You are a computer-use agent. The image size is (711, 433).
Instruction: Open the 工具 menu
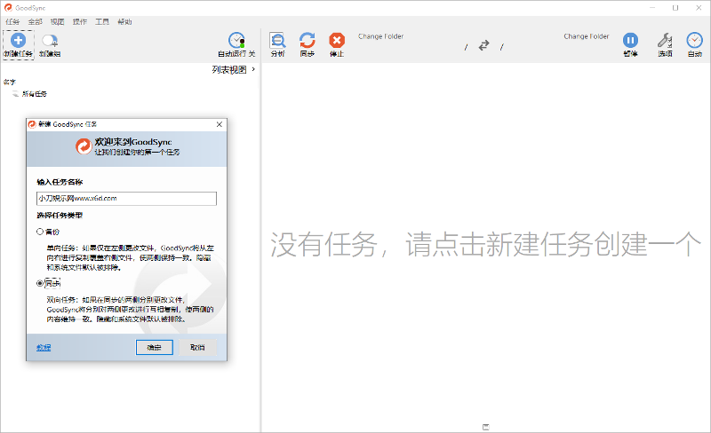102,20
